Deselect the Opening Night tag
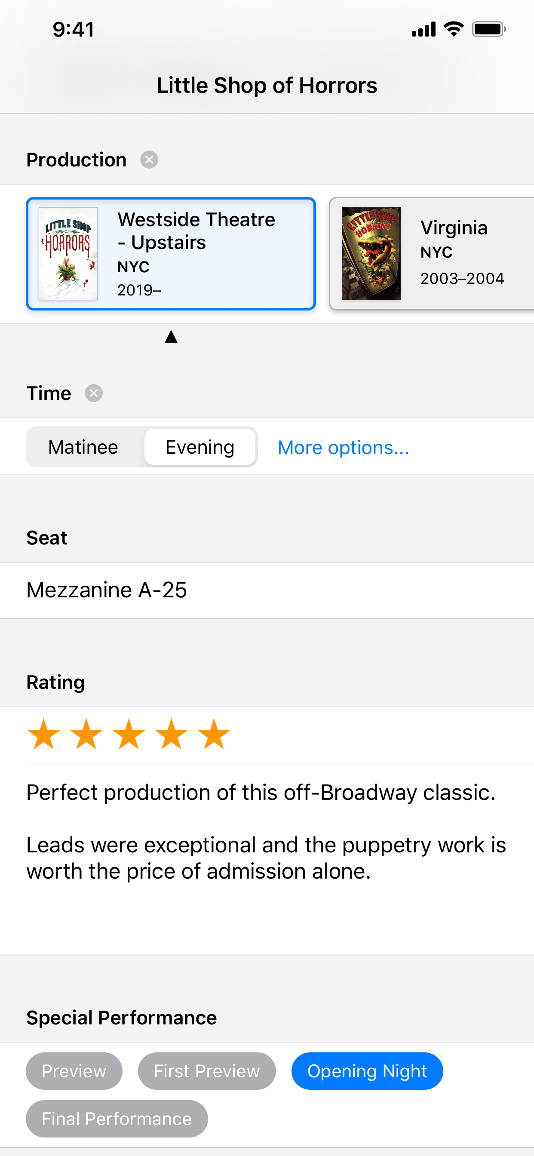Screen dimensions: 534x1156 [367, 1071]
